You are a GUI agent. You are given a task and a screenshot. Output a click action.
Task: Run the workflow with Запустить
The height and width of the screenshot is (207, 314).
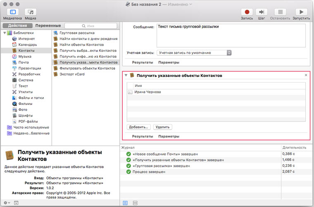(x=301, y=12)
